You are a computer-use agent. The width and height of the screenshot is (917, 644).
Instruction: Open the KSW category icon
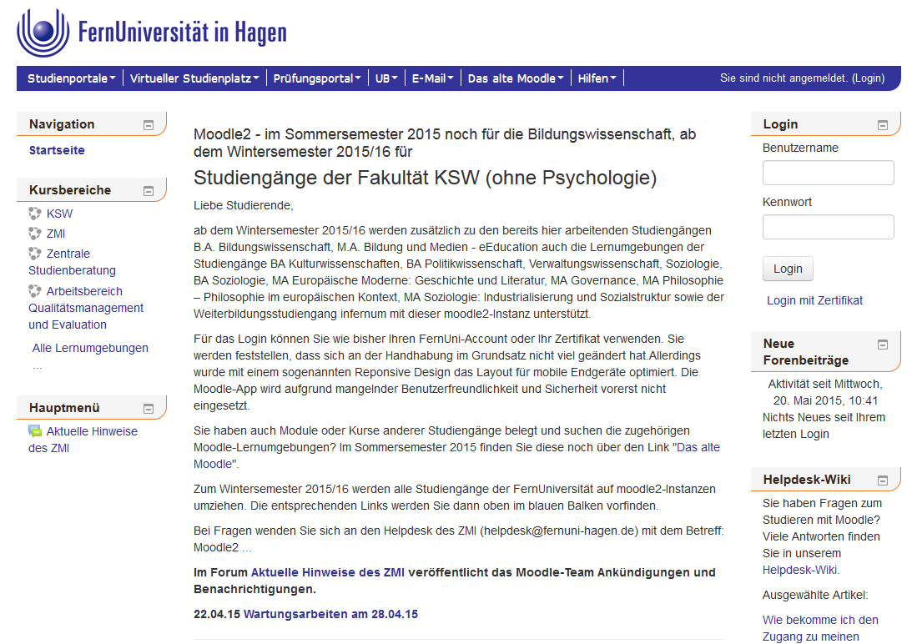(x=35, y=214)
